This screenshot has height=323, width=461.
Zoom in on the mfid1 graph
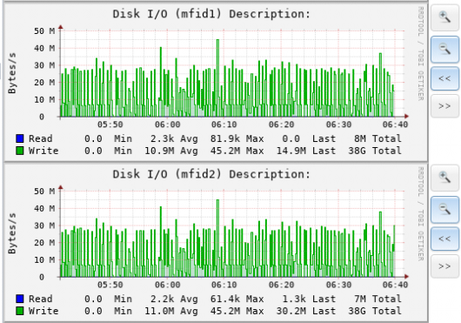tap(444, 18)
